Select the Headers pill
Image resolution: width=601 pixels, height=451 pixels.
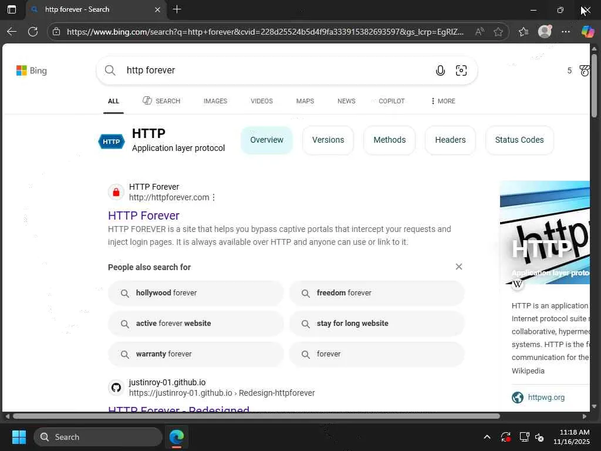click(450, 140)
